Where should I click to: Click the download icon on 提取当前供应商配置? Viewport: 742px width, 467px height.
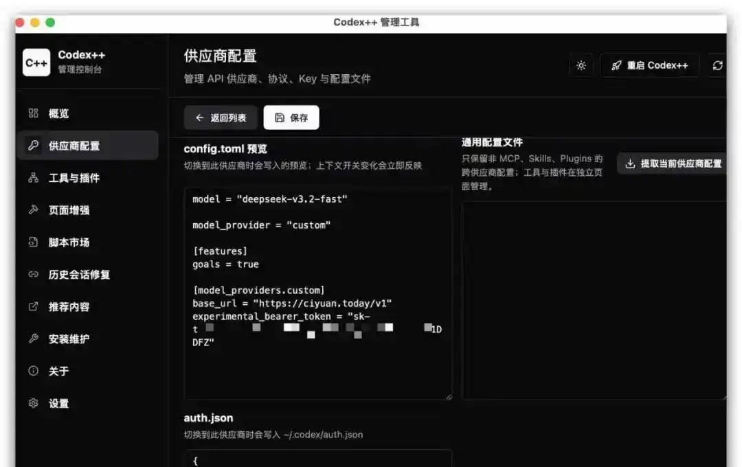(630, 163)
